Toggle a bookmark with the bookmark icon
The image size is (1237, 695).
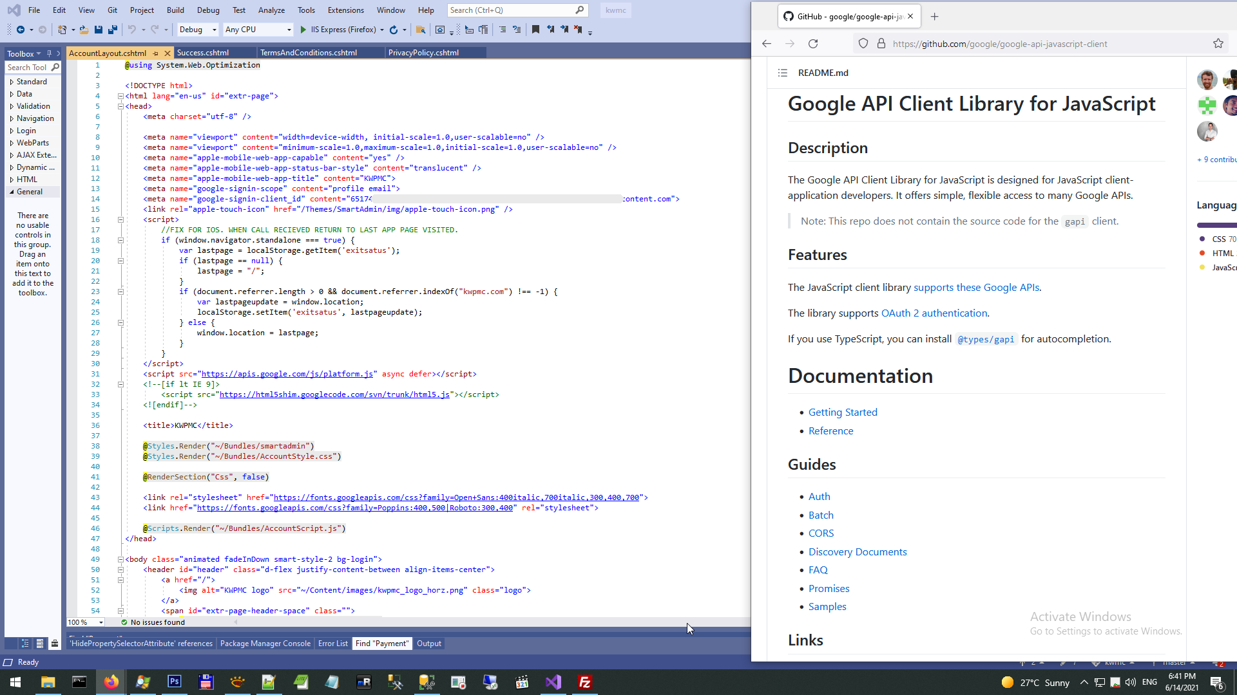[535, 30]
